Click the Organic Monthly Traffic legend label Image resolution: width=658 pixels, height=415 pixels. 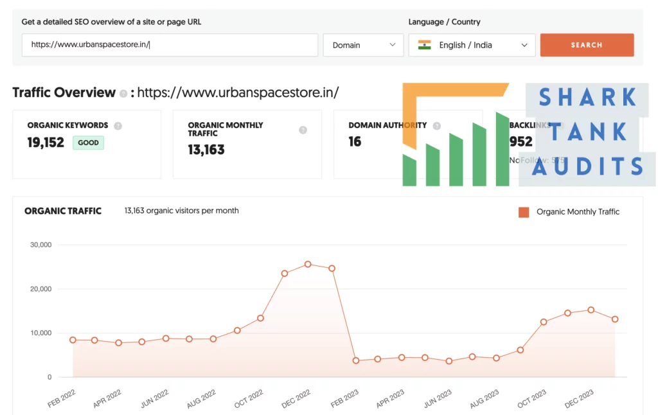tap(578, 212)
